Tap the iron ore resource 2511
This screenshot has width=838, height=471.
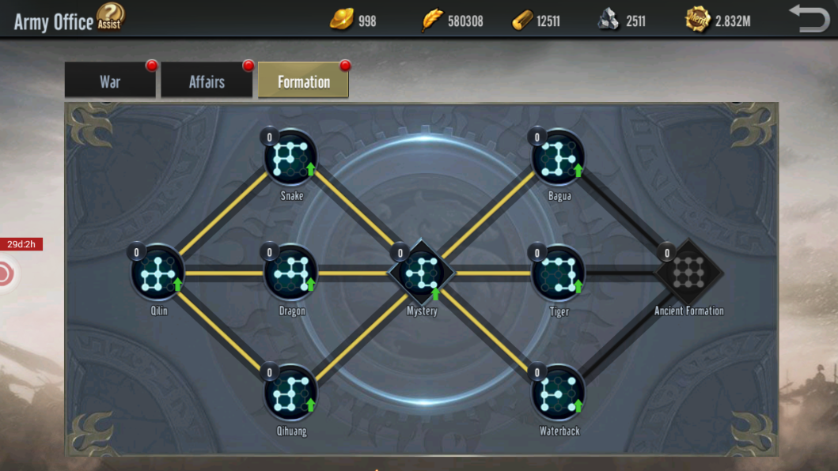[621, 21]
